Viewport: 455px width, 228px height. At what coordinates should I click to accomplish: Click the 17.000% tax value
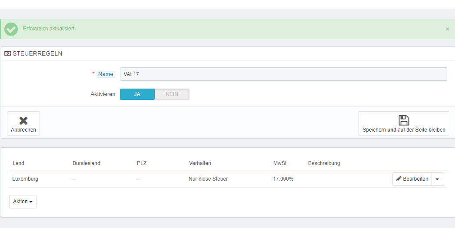pyautogui.click(x=283, y=179)
